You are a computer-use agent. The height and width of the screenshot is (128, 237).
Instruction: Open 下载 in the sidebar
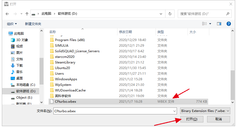19,65
